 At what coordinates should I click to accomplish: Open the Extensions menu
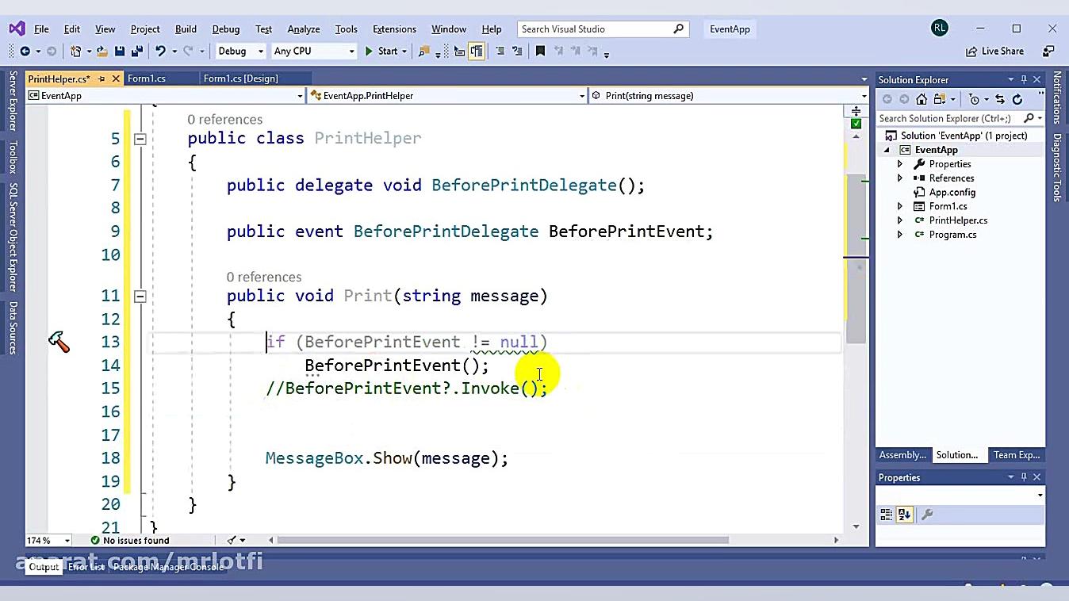[x=394, y=29]
